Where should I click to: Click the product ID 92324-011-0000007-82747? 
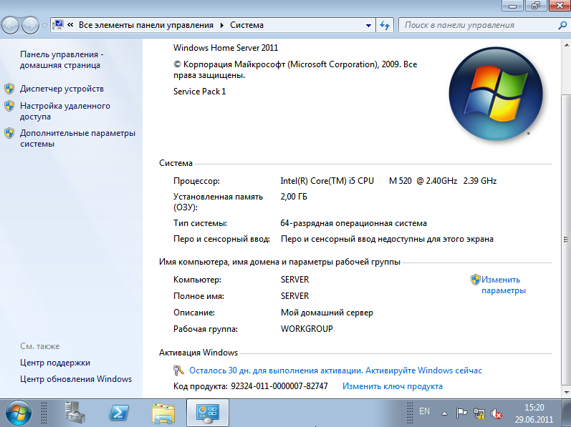click(x=279, y=386)
